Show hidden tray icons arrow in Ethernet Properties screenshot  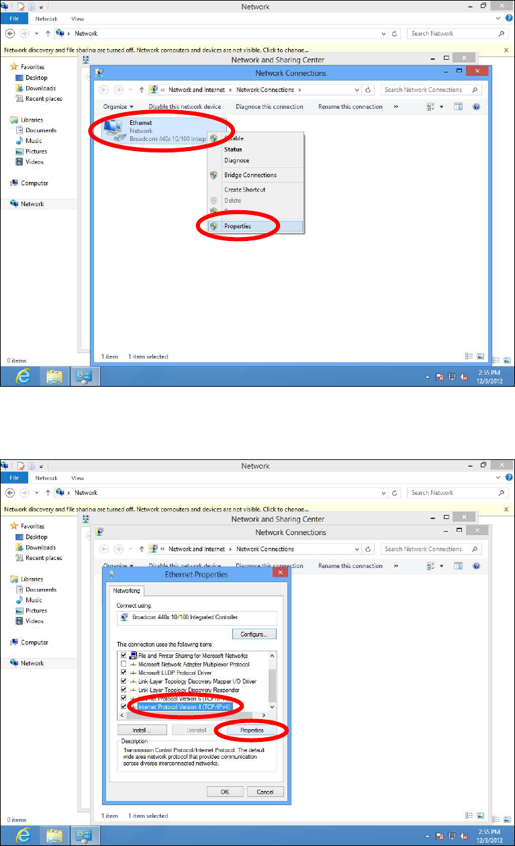[x=428, y=837]
